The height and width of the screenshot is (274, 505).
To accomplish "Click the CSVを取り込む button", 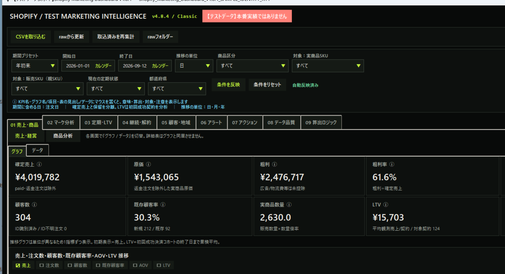I will click(31, 37).
